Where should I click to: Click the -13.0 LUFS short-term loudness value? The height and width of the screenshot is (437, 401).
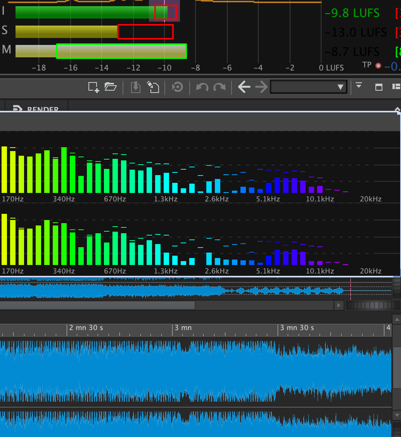356,32
